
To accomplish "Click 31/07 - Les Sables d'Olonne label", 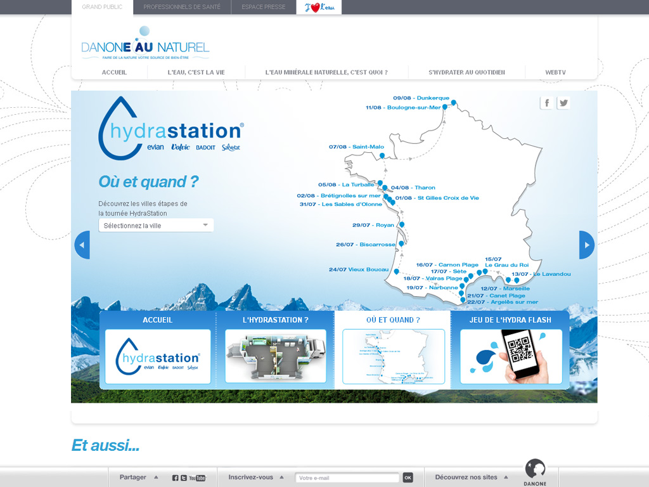I will pos(340,204).
